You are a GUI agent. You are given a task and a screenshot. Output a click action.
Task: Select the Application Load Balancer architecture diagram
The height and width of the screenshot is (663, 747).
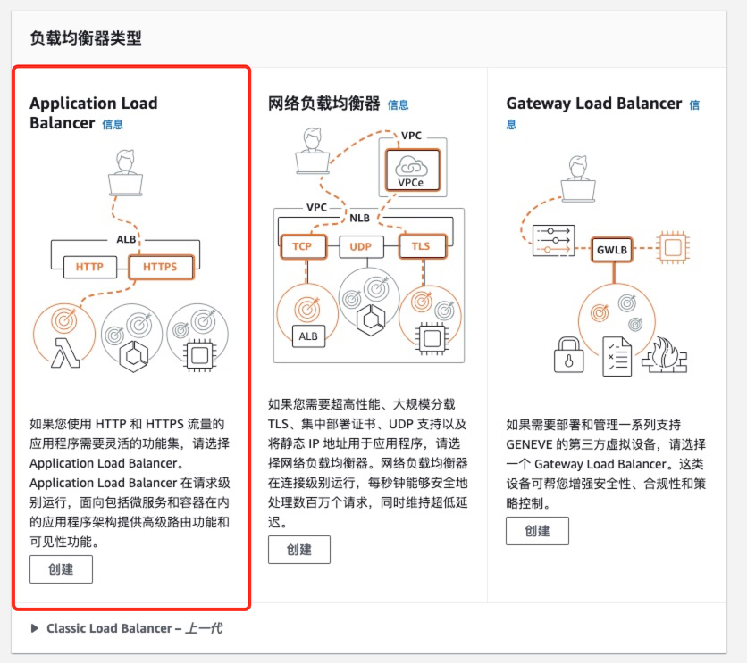pyautogui.click(x=130, y=261)
